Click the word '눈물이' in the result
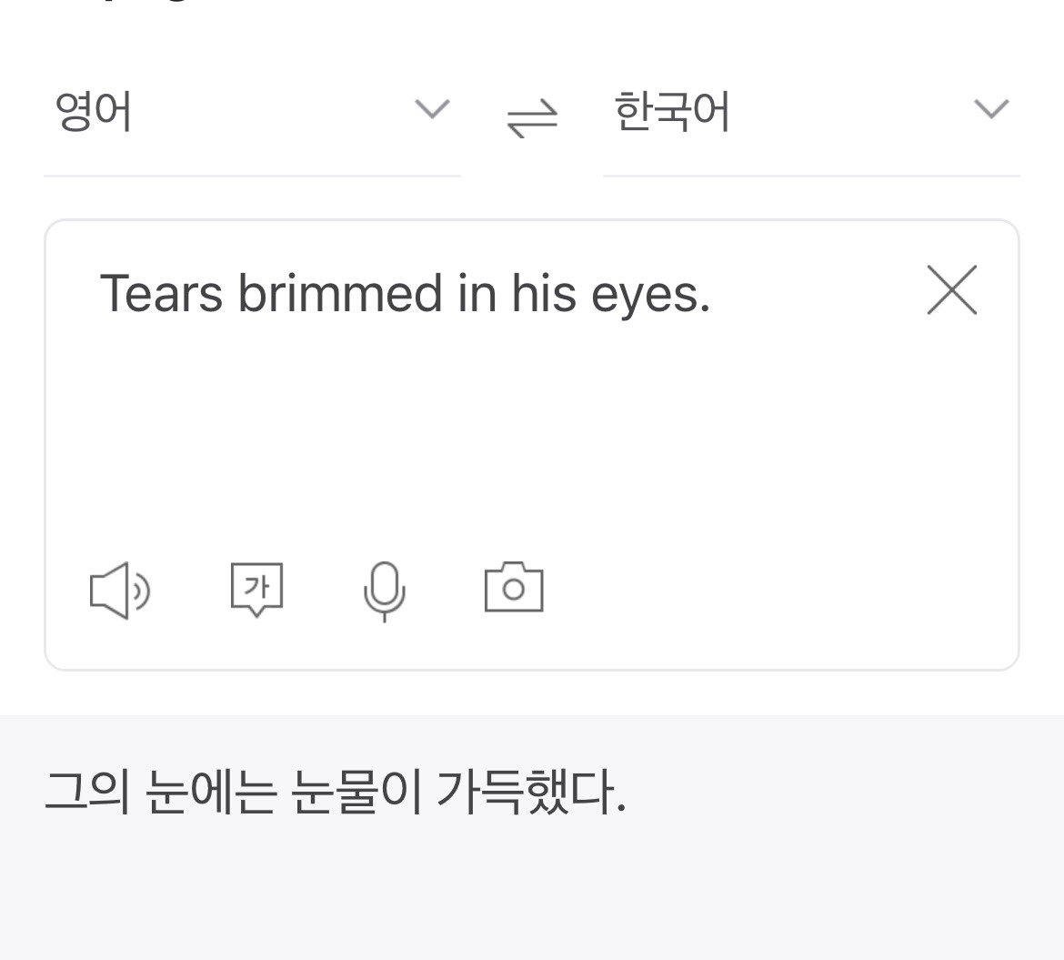Image resolution: width=1064 pixels, height=960 pixels. (x=355, y=793)
